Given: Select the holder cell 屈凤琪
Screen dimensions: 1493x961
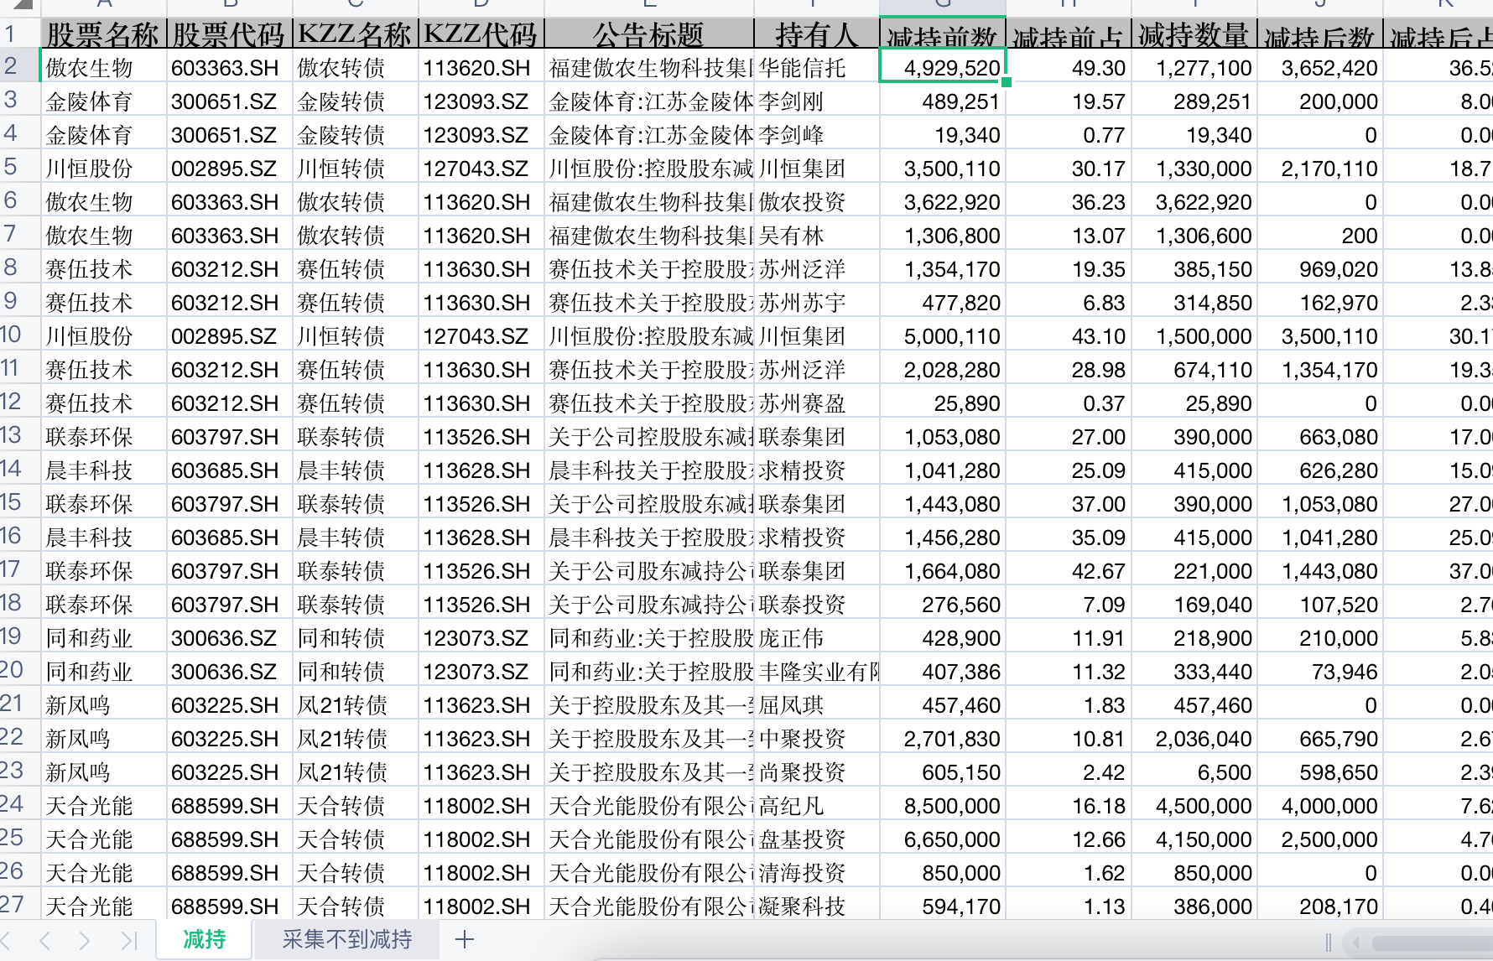Looking at the screenshot, I should (816, 704).
